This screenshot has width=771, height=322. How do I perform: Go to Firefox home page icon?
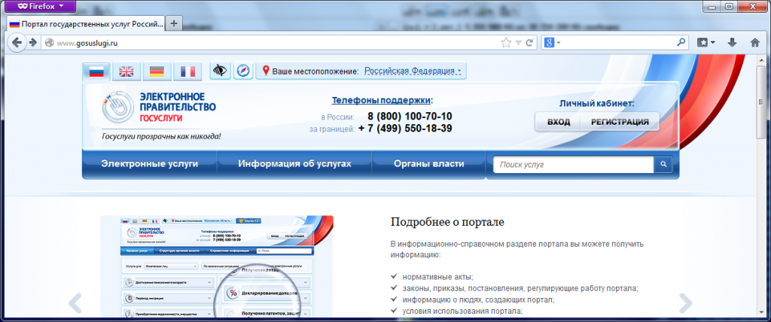click(754, 43)
